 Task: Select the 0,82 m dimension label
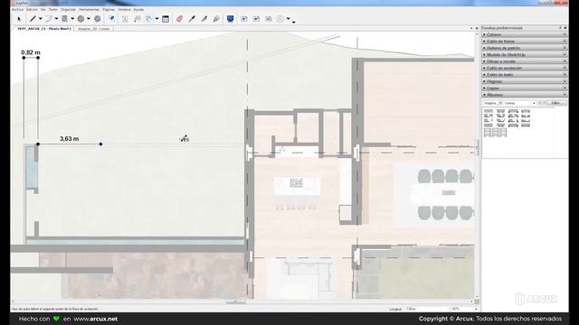point(31,52)
